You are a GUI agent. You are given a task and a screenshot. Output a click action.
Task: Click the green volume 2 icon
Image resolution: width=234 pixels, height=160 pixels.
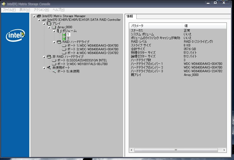[64, 38]
